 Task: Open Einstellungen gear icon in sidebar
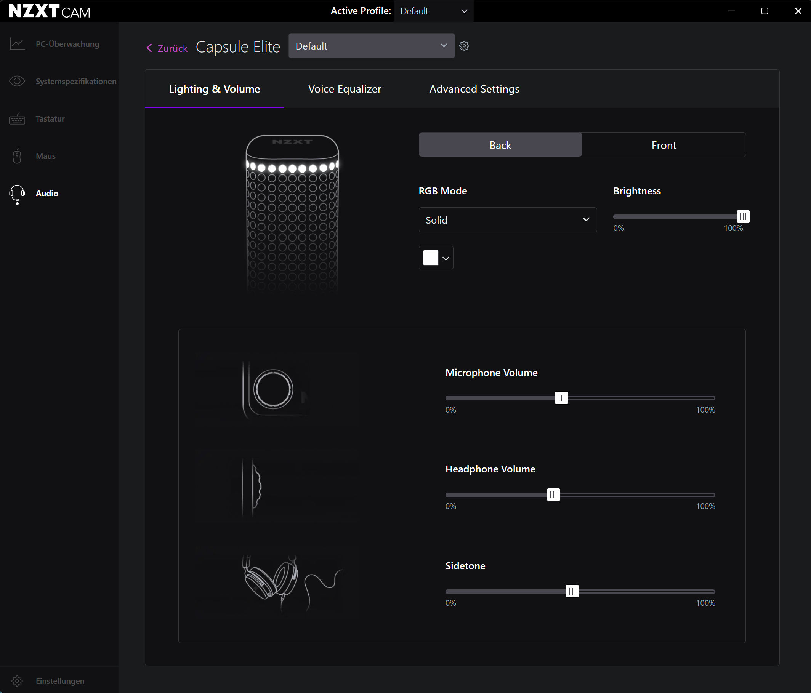pos(17,681)
